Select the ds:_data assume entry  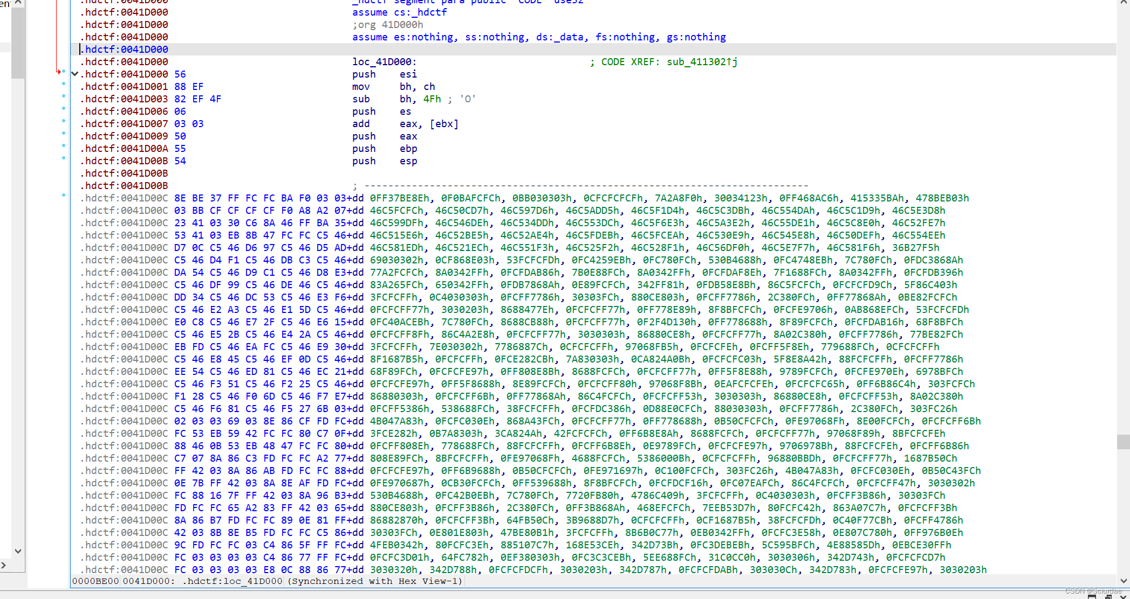[560, 37]
